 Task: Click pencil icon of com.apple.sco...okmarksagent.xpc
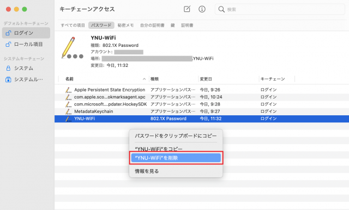tap(68, 97)
